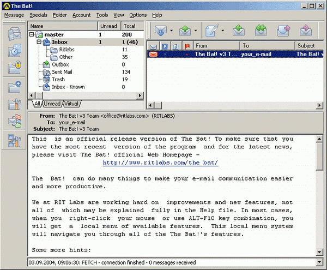Click folder tree scroll left arrow
Viewport: 327px width, 270px height.
pos(32,95)
